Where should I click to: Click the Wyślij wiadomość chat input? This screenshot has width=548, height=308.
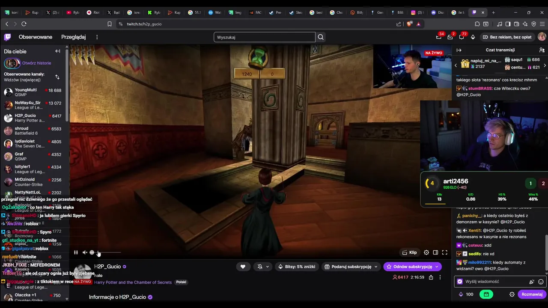pos(494,281)
